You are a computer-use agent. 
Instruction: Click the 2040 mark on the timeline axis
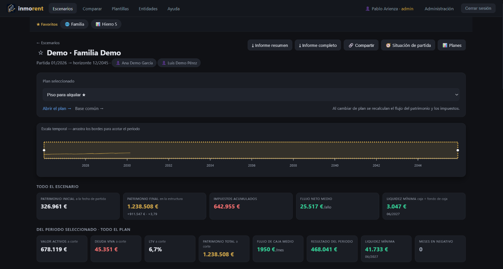(x=335, y=166)
